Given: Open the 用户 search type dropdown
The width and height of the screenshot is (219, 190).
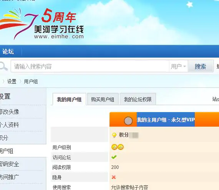Looking at the screenshot, I should pos(178,66).
